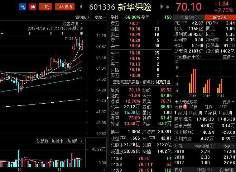This screenshot has width=236, height=172.
Task: Click the 2015 profit trend bars
Action: (x=193, y=81)
